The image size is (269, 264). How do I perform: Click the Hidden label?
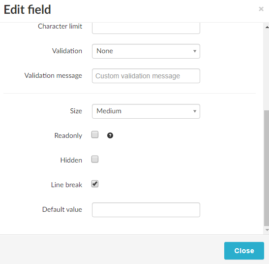click(x=71, y=160)
